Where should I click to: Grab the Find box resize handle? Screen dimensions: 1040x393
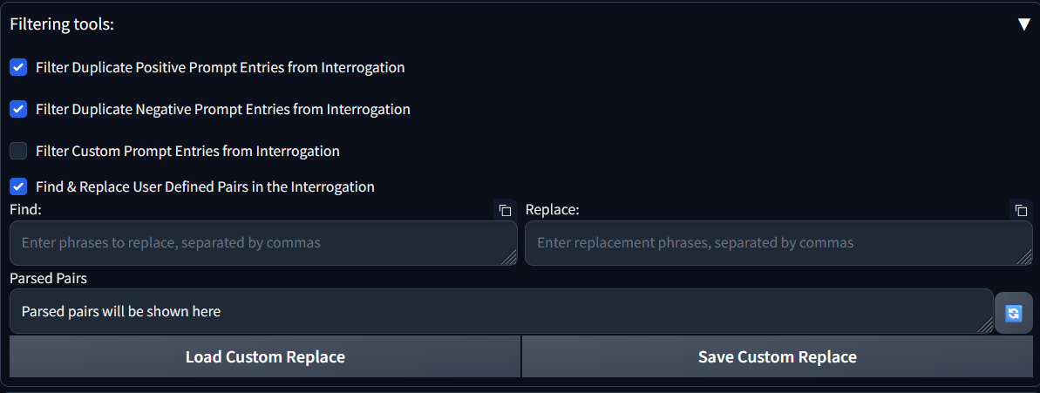[x=510, y=258]
